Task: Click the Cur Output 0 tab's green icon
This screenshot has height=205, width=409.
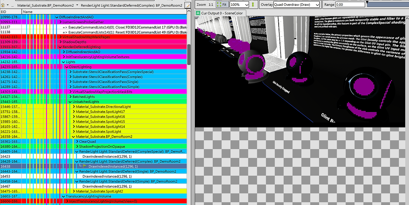Action: [198, 13]
